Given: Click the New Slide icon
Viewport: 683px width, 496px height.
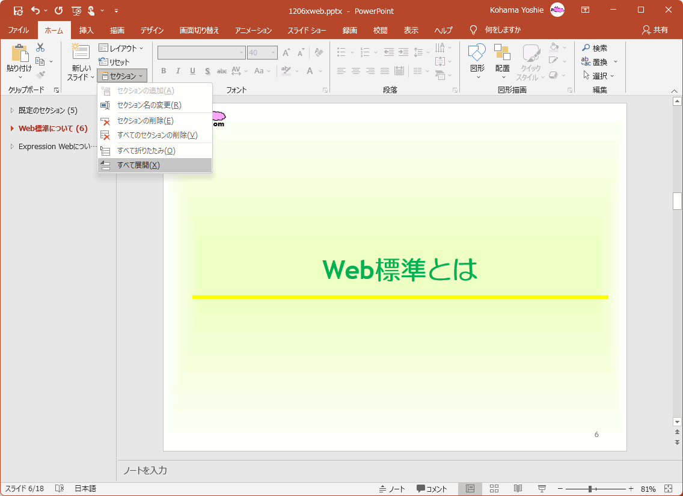Looking at the screenshot, I should [81, 52].
